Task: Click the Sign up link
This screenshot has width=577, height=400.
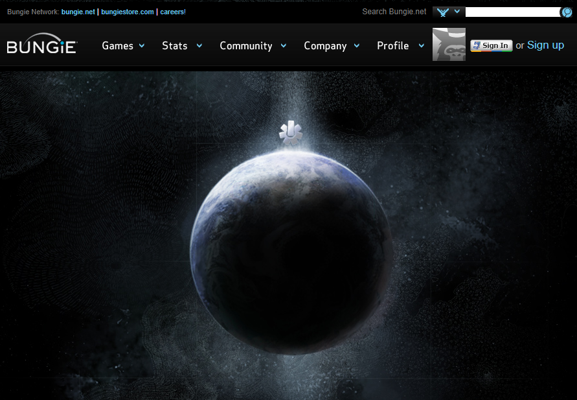Action: pyautogui.click(x=545, y=45)
